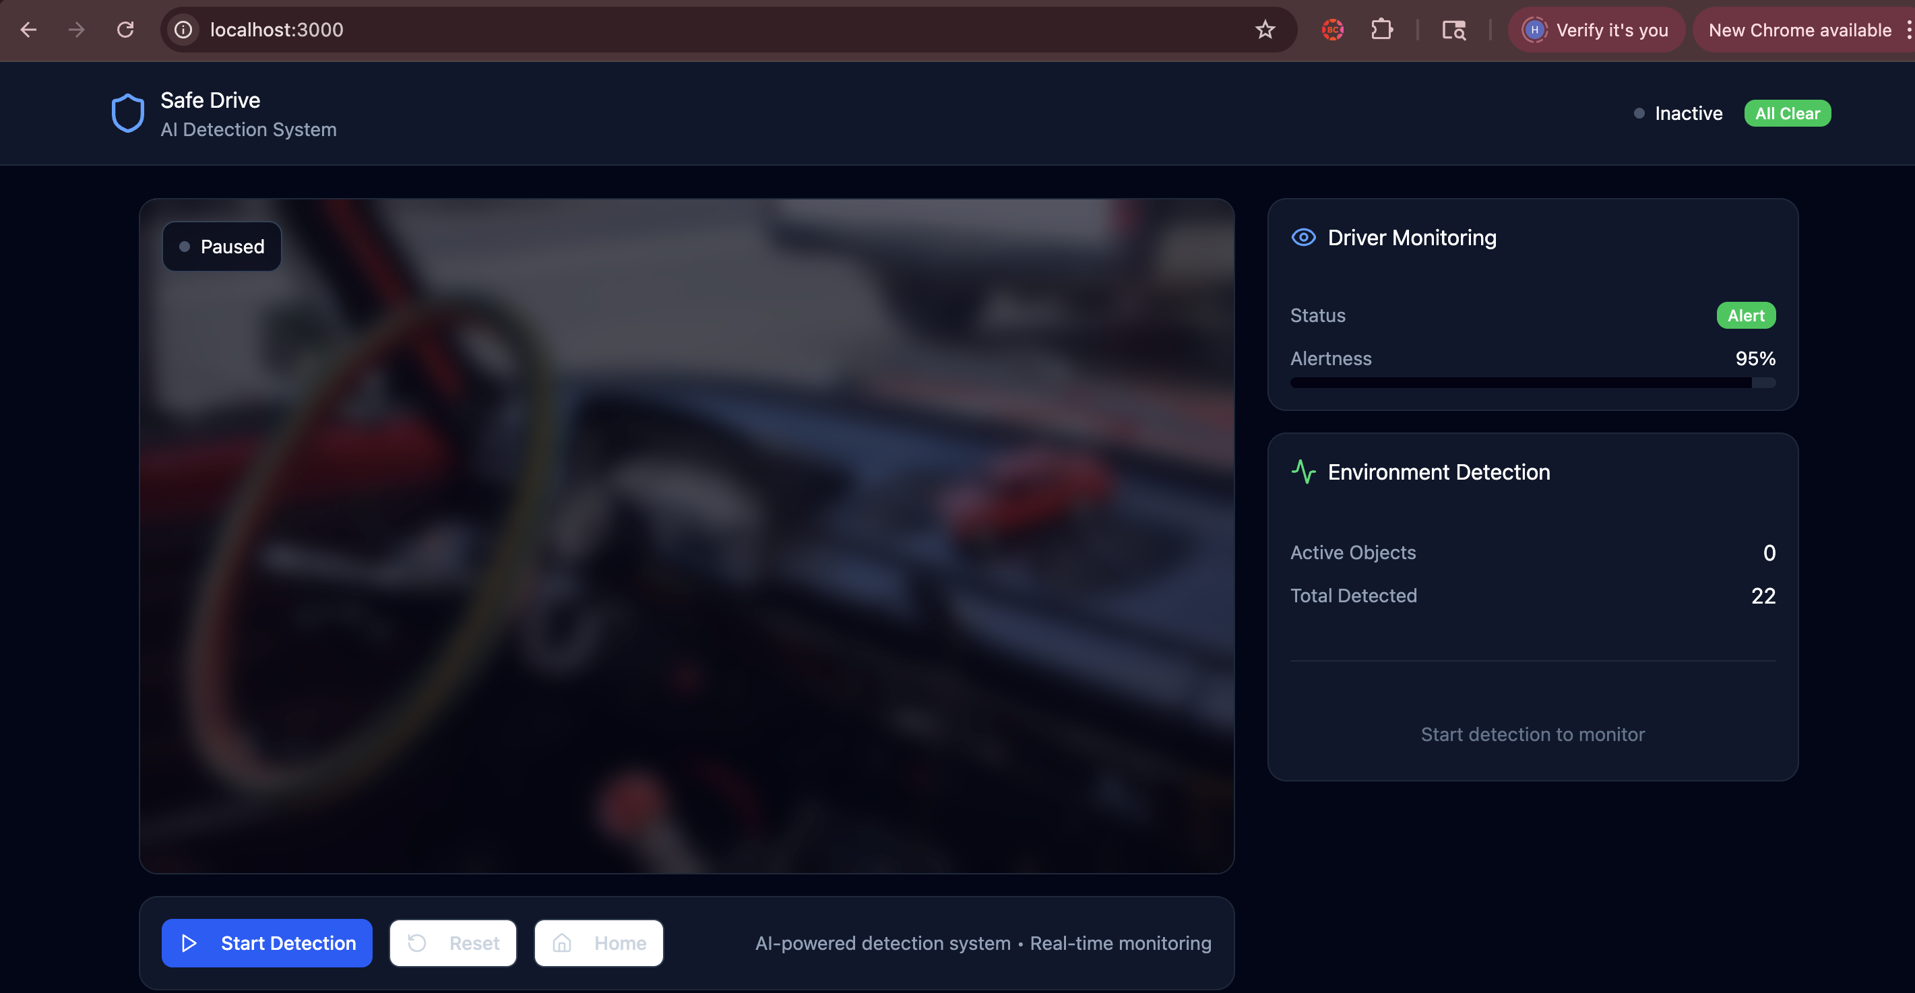The width and height of the screenshot is (1915, 993).
Task: Click the activity pulse icon beside Environment Detection
Action: [x=1303, y=472]
